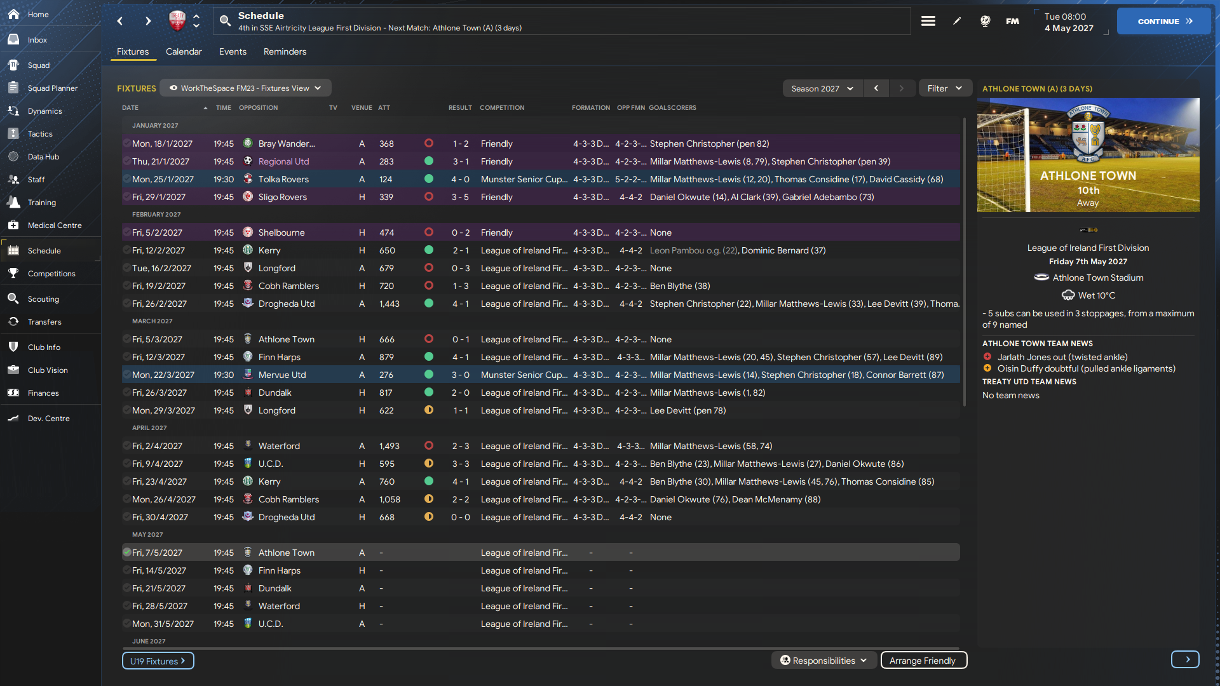This screenshot has height=686, width=1220.
Task: Open the WorkTheSpace Fixtures View dropdown
Action: coord(245,88)
